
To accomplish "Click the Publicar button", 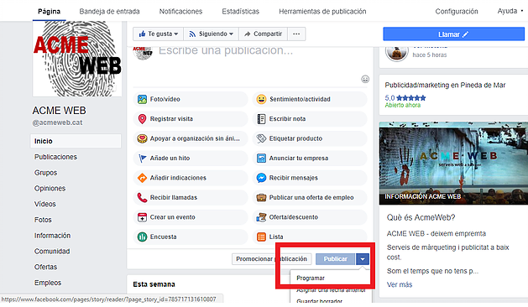I will tap(336, 259).
